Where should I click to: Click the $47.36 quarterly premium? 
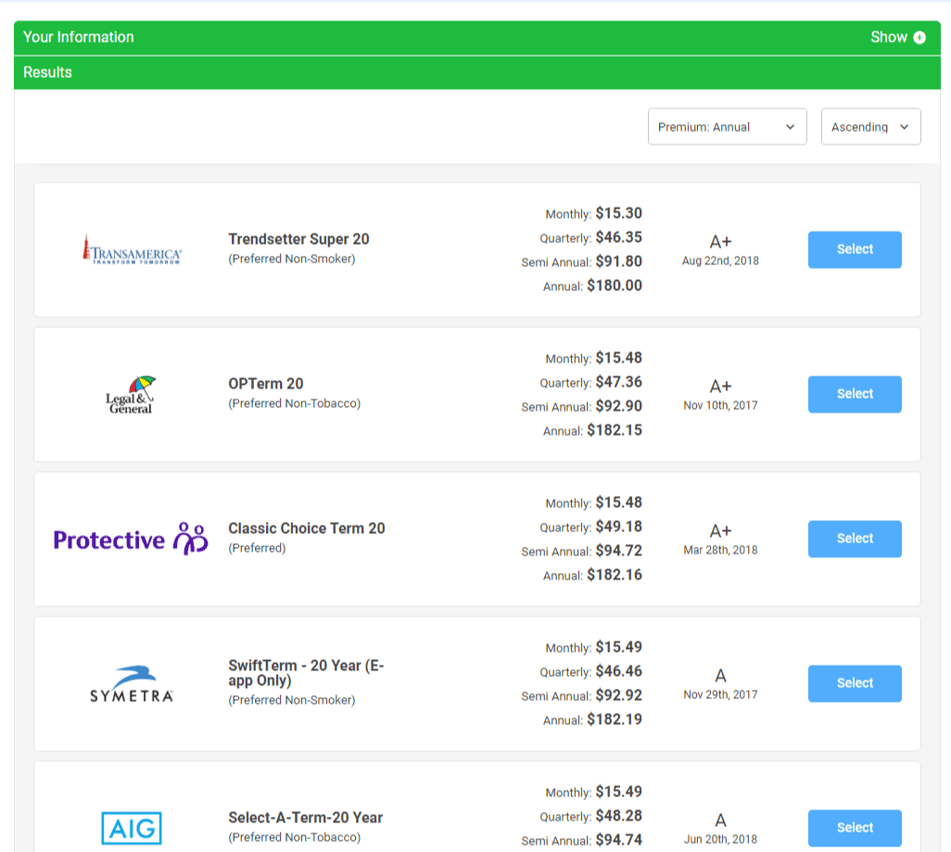618,382
